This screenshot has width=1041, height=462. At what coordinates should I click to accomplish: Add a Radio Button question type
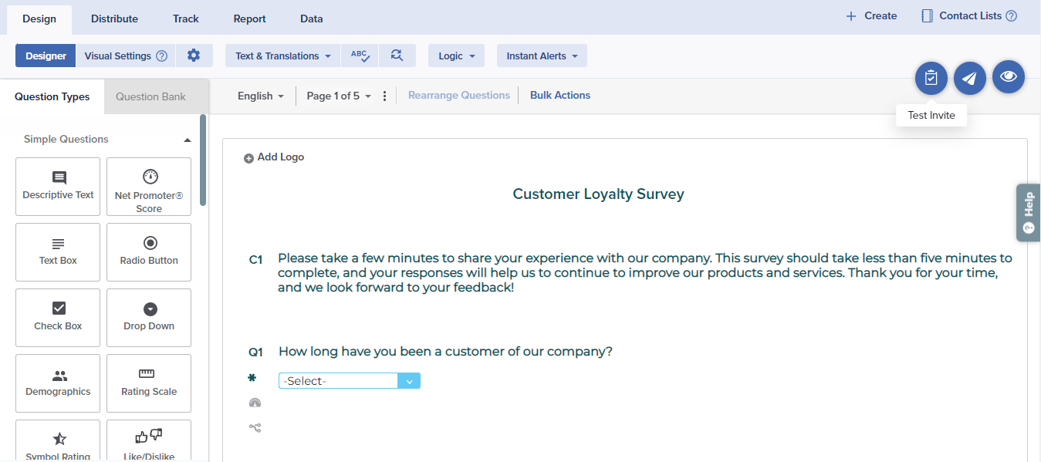pos(149,252)
